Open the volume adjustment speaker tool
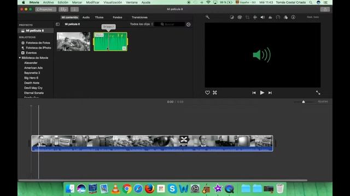 [x=262, y=17]
